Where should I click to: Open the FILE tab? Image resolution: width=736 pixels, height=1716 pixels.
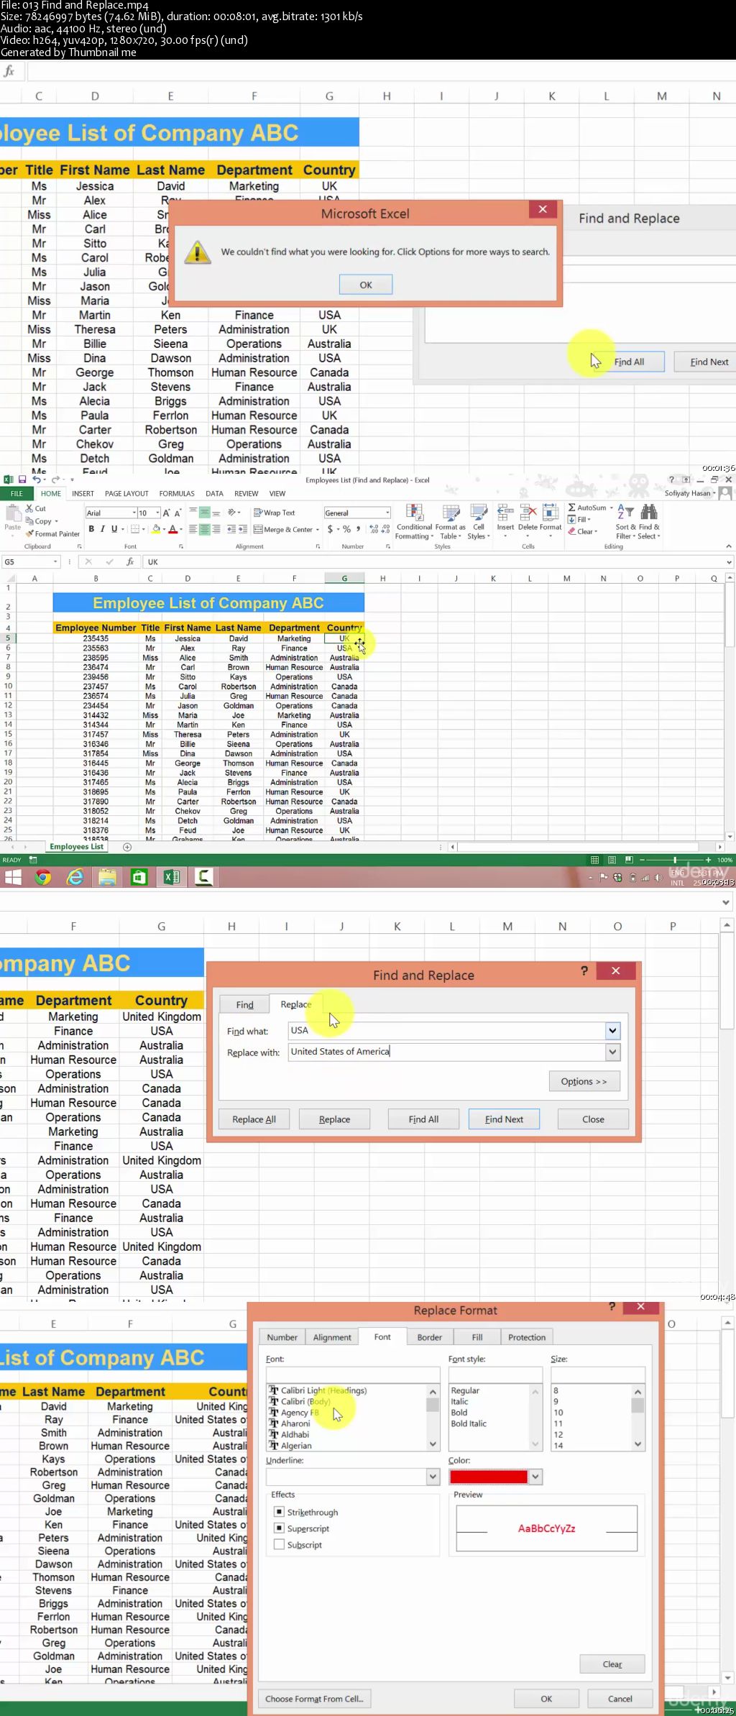tap(17, 494)
